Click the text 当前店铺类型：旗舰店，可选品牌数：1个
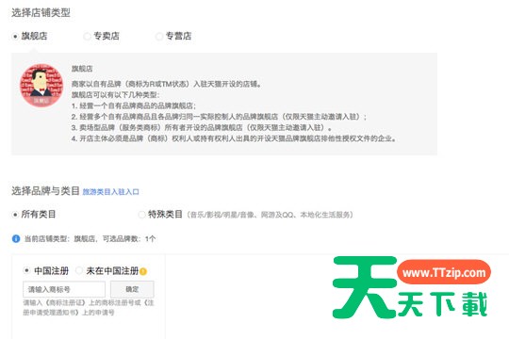 coord(90,239)
